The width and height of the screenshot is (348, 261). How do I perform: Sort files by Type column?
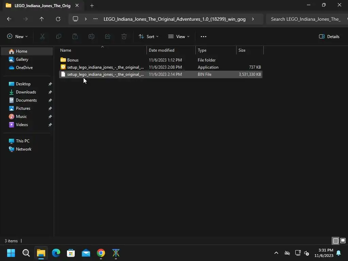pyautogui.click(x=216, y=50)
